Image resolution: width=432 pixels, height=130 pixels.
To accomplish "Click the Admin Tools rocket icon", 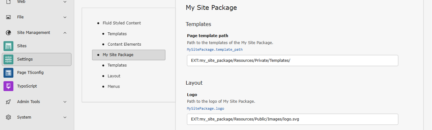I will tap(9, 102).
